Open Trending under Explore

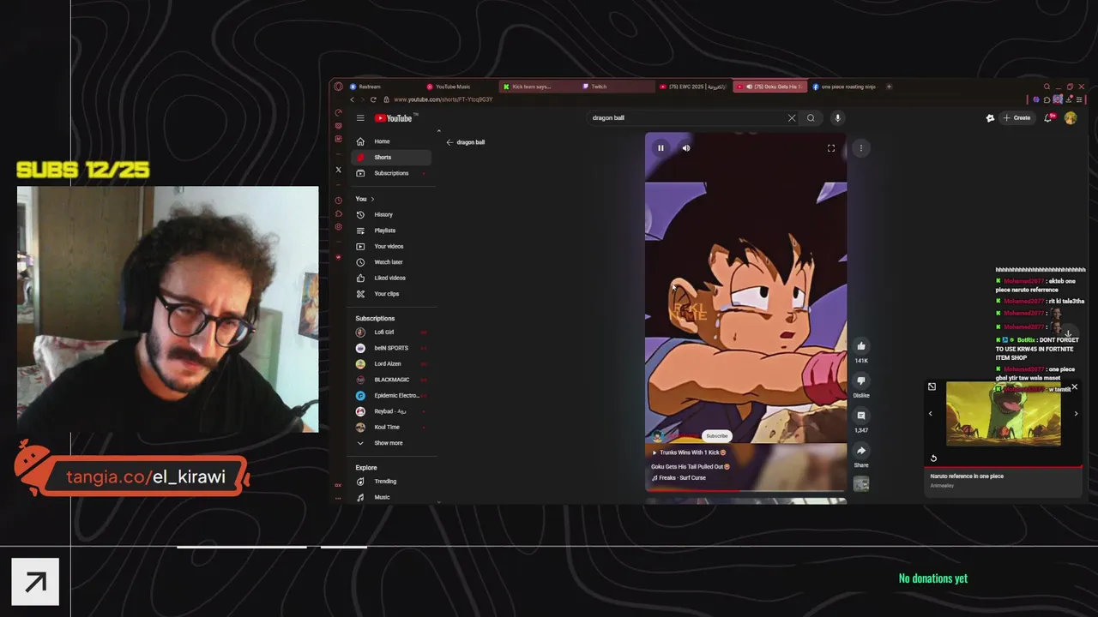point(391,482)
